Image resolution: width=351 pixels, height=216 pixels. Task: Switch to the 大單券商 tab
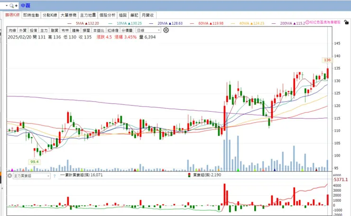[68, 15]
